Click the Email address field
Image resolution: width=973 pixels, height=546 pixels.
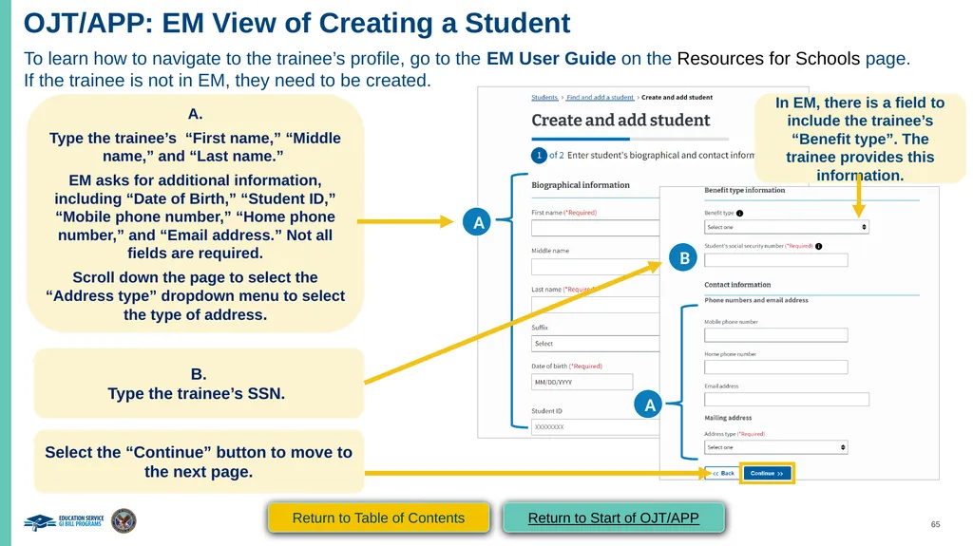pyautogui.click(x=786, y=399)
